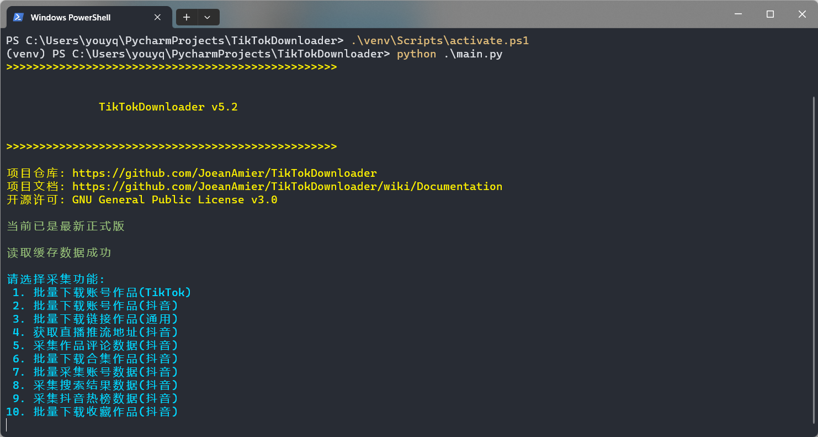The height and width of the screenshot is (437, 818).
Task: Close the Windows PowerShell tab
Action: (x=157, y=17)
